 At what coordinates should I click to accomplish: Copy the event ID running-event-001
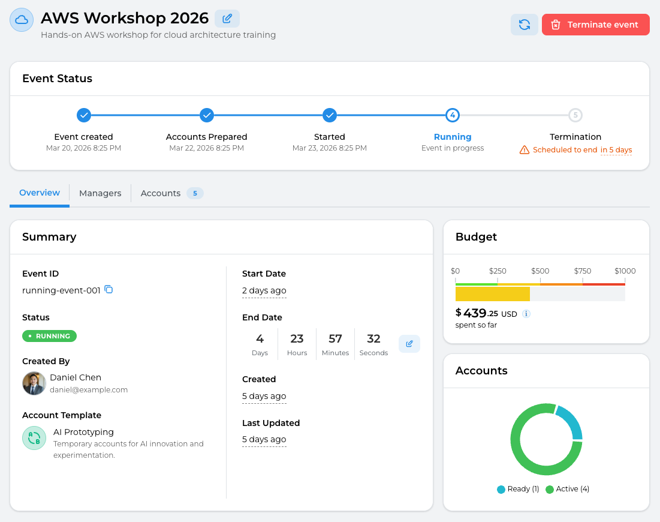pyautogui.click(x=109, y=290)
